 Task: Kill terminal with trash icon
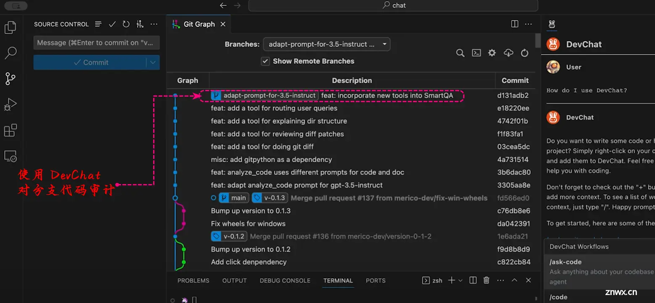tap(486, 280)
